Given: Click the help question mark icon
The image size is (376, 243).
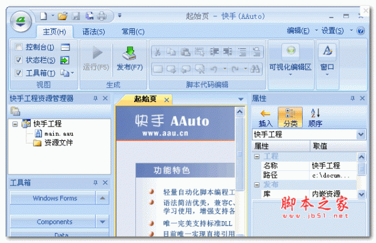Looking at the screenshot, I should 360,31.
